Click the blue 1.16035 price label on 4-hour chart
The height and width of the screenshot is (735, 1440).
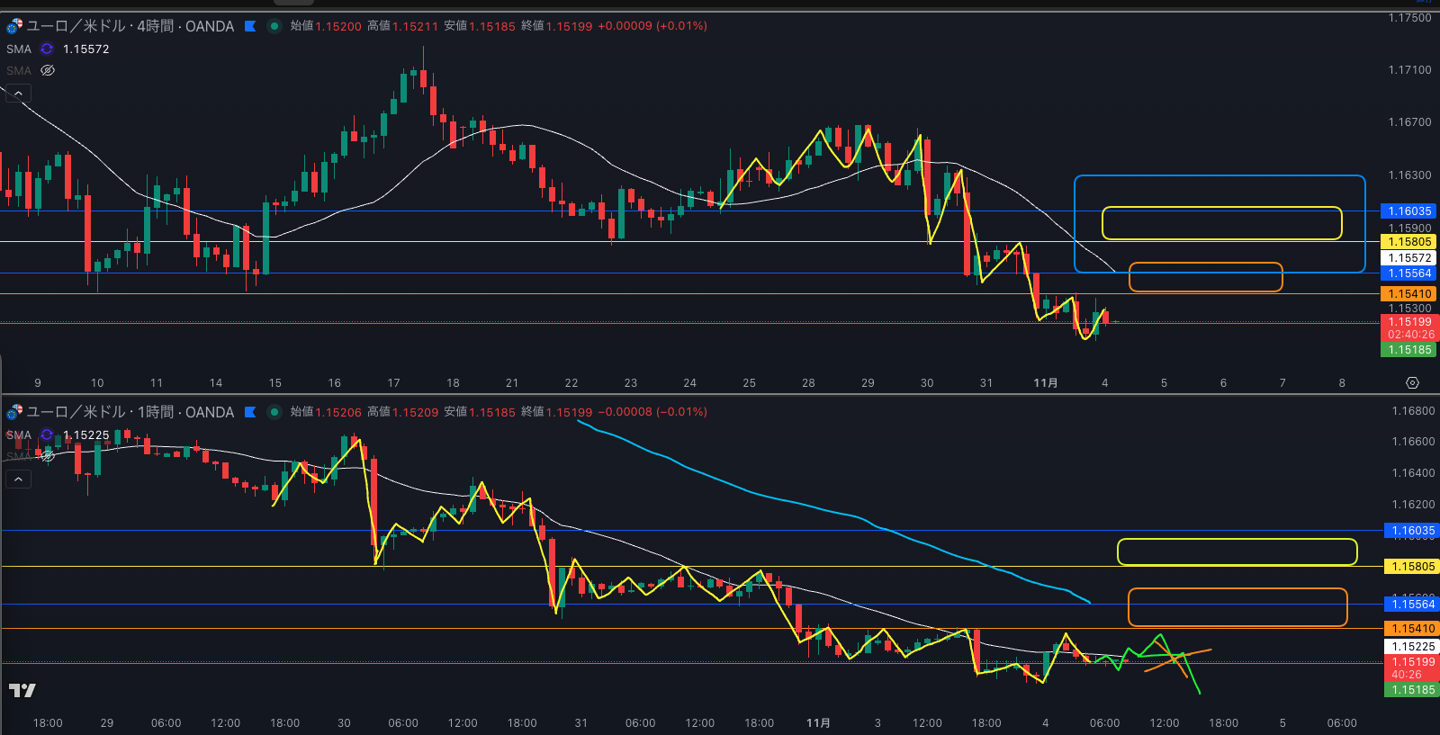coord(1409,211)
